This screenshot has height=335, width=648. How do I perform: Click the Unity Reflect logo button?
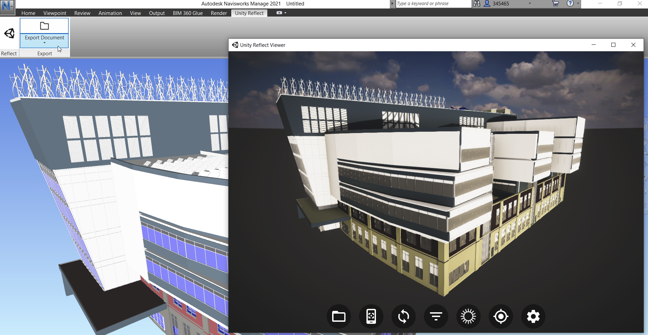pos(9,33)
